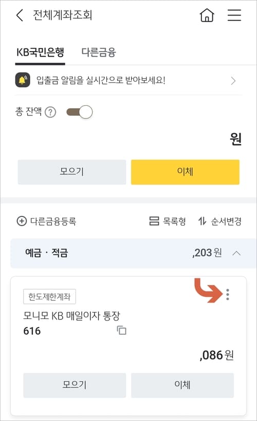The image size is (257, 421).
Task: Open 순서변경 reorder option
Action: (x=220, y=221)
